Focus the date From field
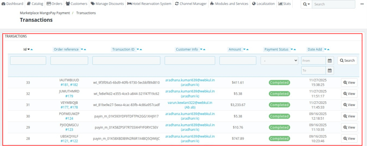The width and height of the screenshot is (367, 146). [313, 60]
